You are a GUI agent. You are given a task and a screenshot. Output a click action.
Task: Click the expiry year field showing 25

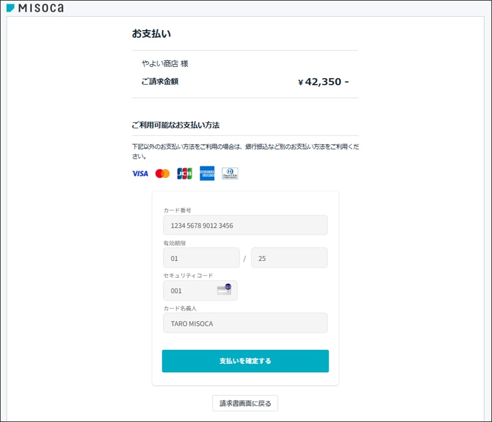[289, 258]
